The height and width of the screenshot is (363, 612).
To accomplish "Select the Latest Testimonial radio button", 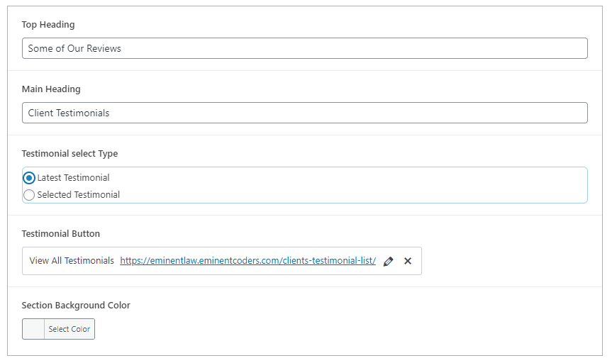I will [29, 178].
